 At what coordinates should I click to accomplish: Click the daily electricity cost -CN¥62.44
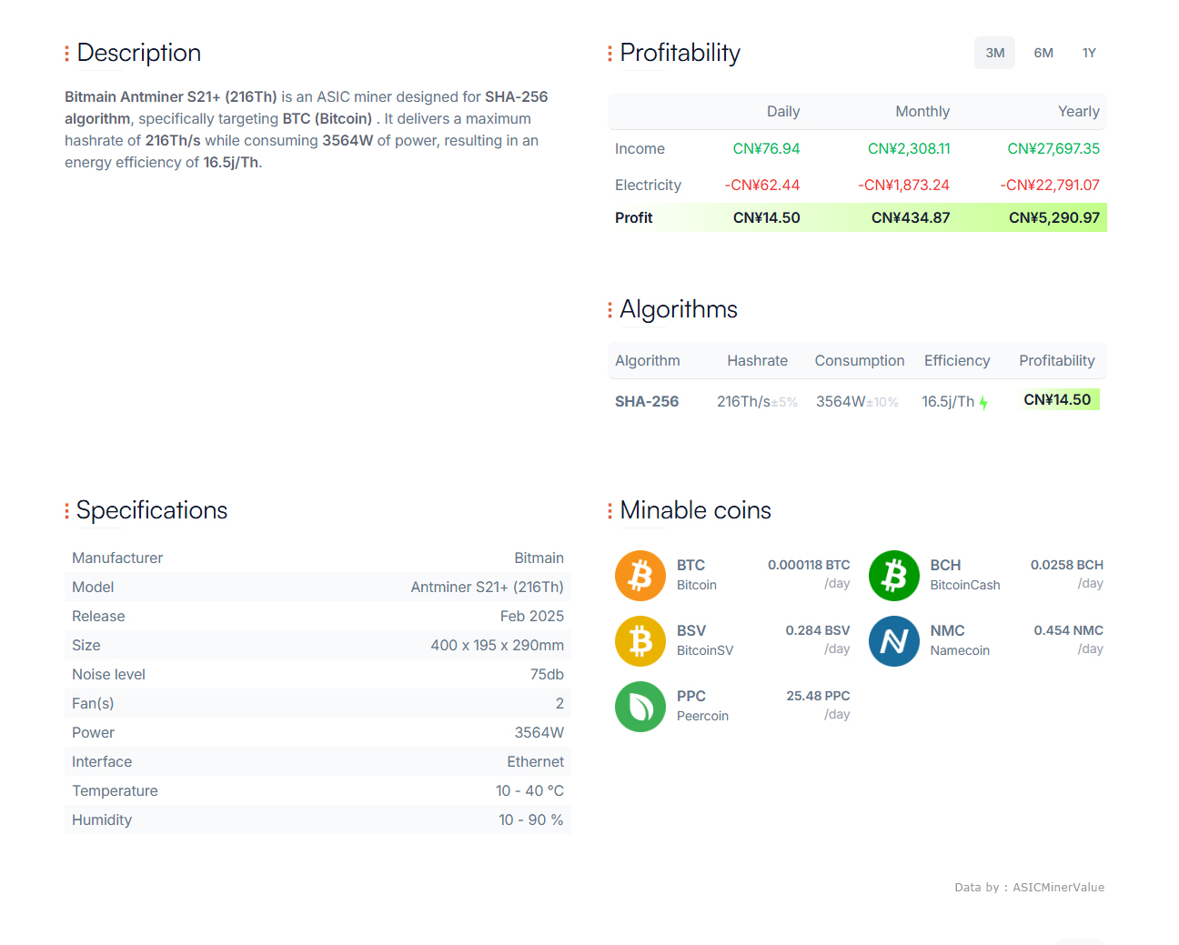coord(762,185)
